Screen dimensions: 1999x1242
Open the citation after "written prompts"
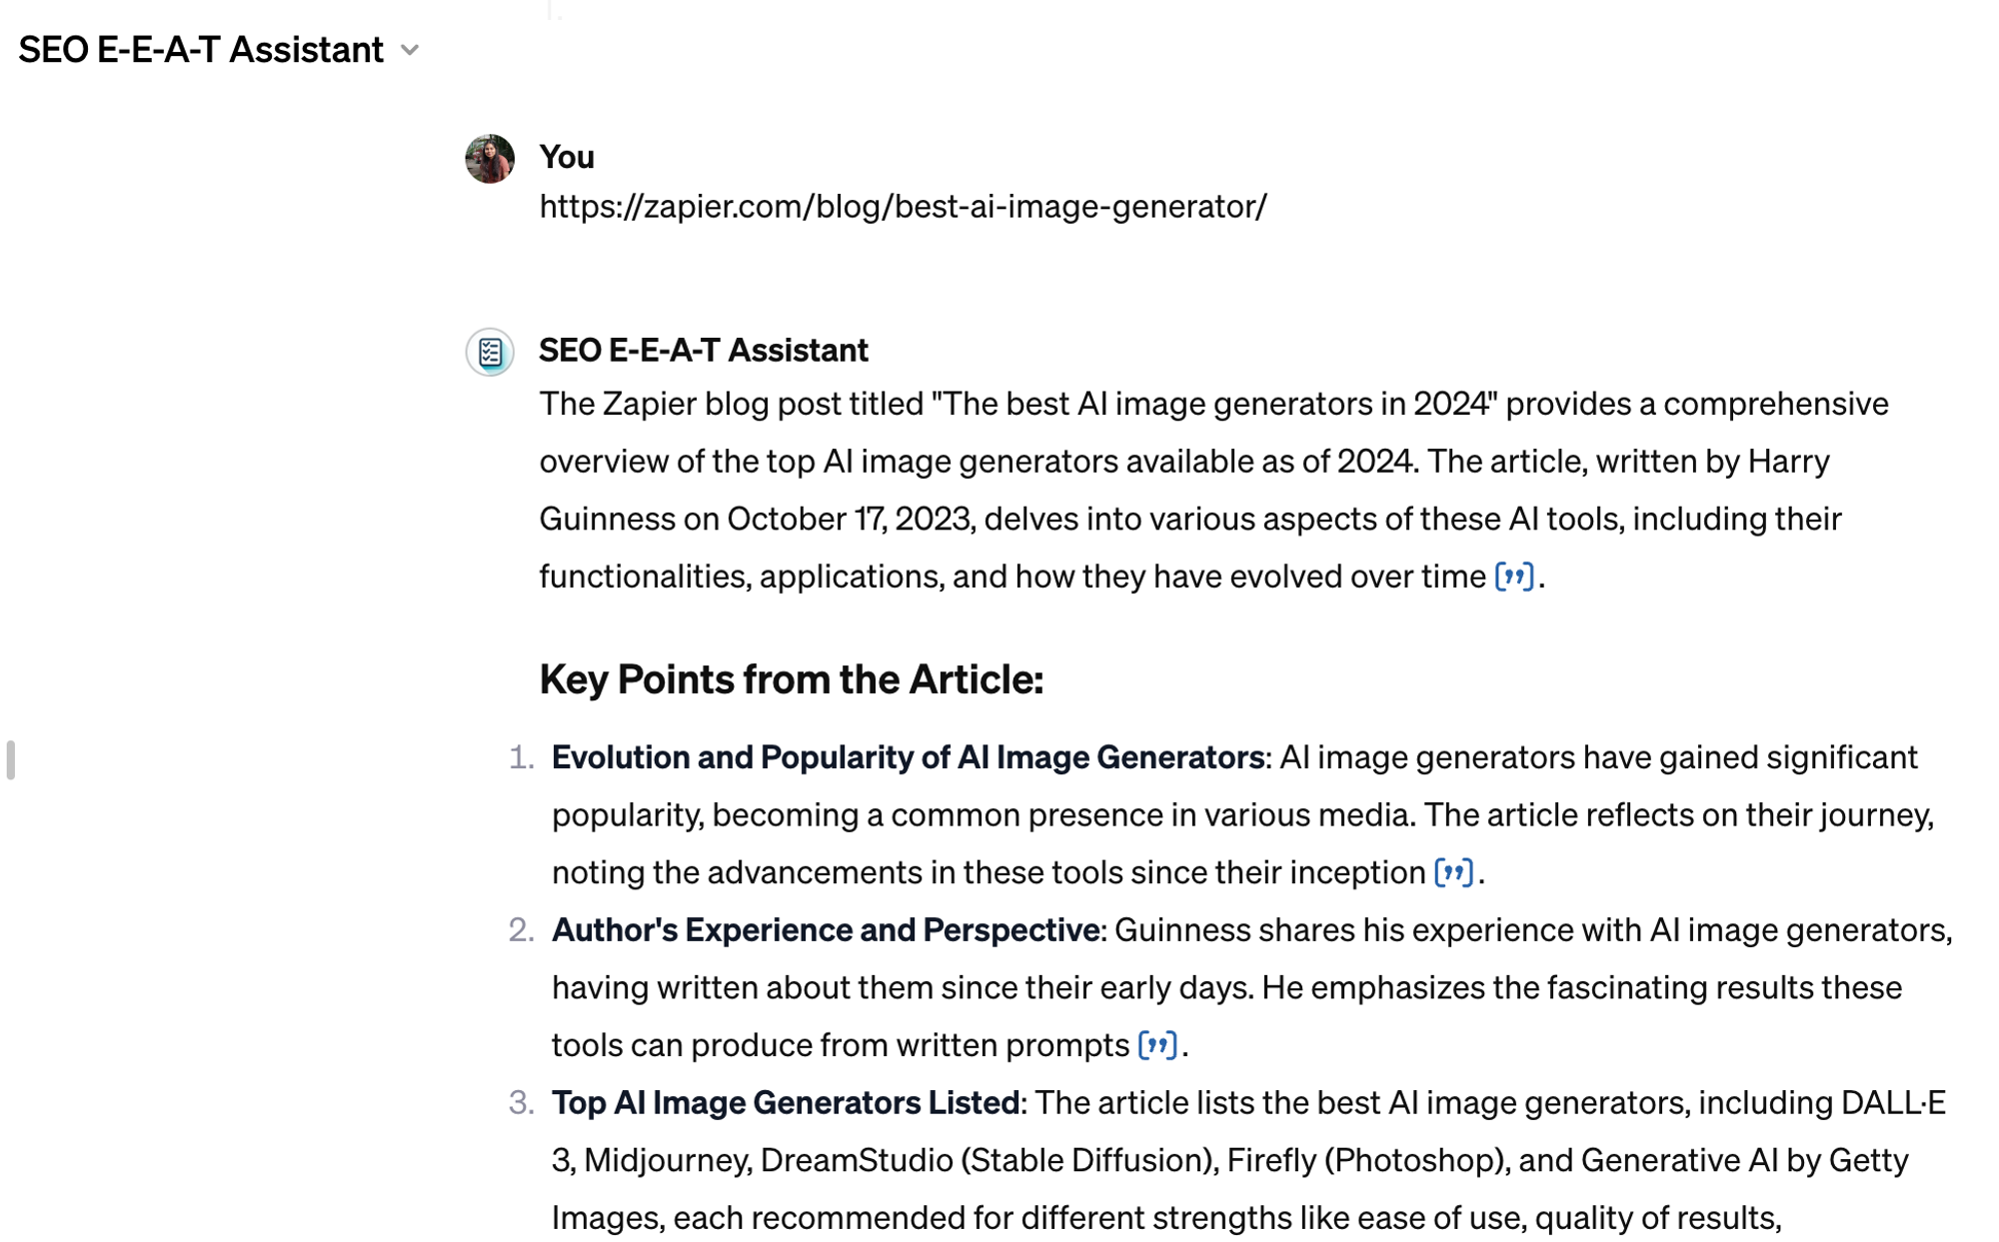1157,1045
